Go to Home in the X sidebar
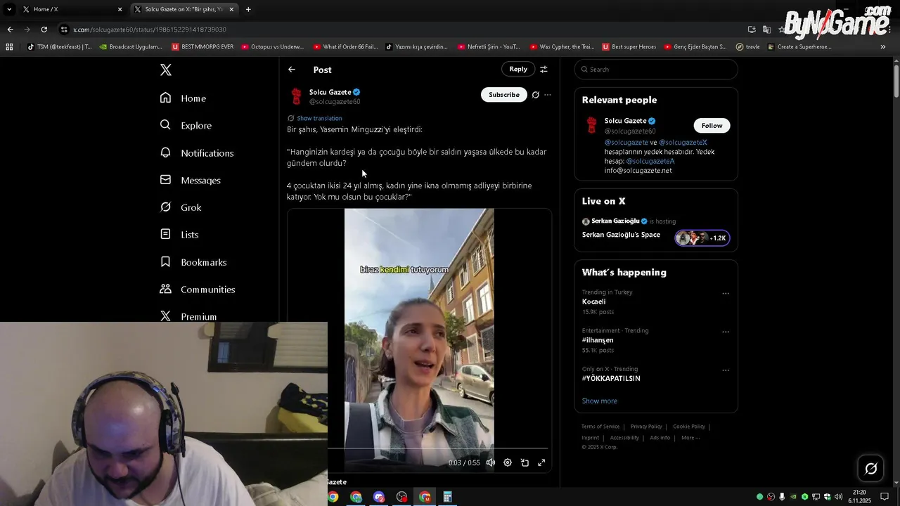The image size is (900, 506). [x=183, y=98]
